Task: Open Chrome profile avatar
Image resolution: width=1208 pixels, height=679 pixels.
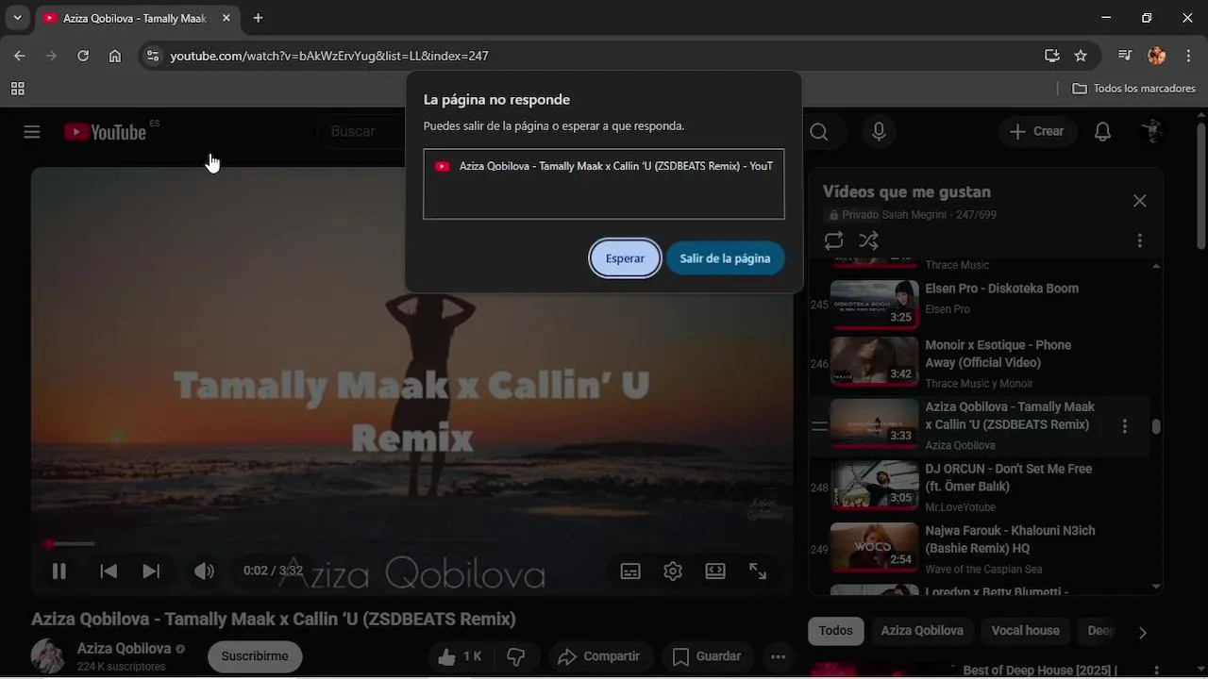Action: 1157,56
